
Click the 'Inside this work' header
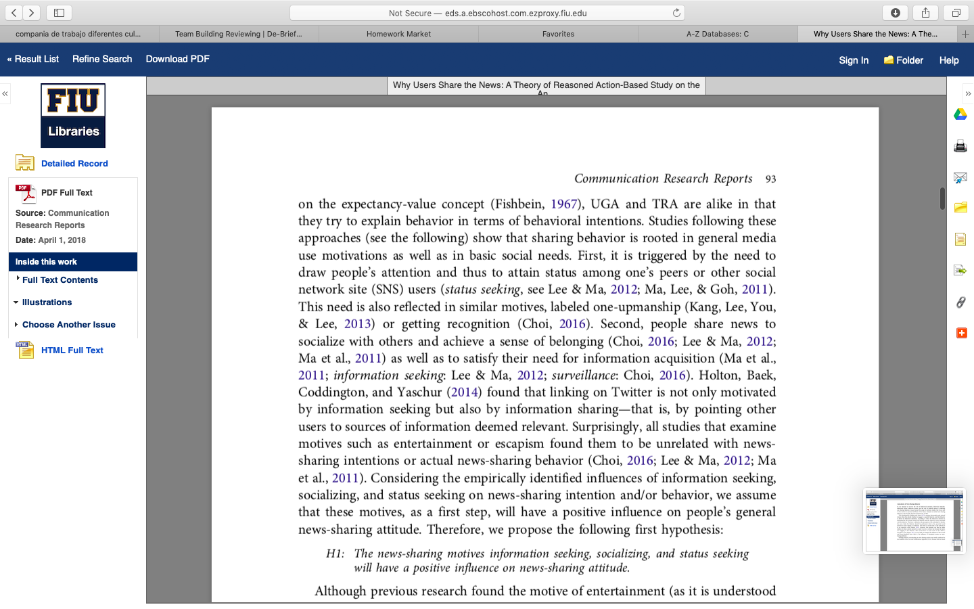coord(73,261)
